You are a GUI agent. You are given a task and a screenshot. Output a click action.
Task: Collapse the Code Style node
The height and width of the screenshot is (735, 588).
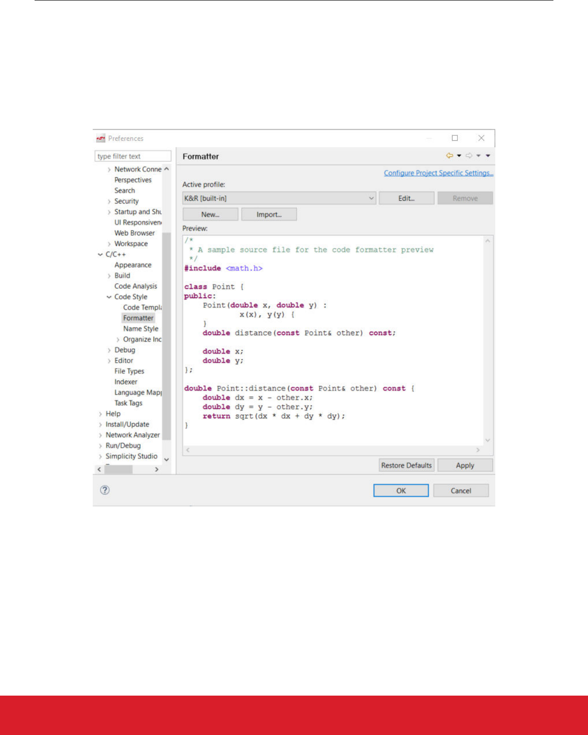pos(109,297)
